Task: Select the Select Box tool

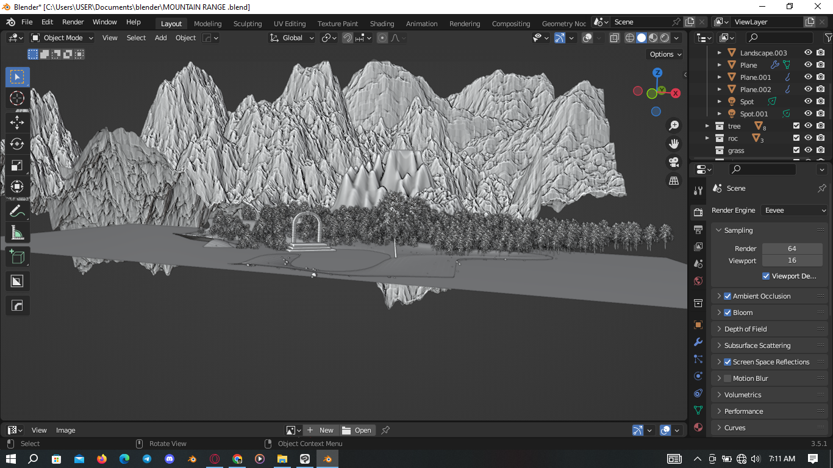Action: (17, 77)
